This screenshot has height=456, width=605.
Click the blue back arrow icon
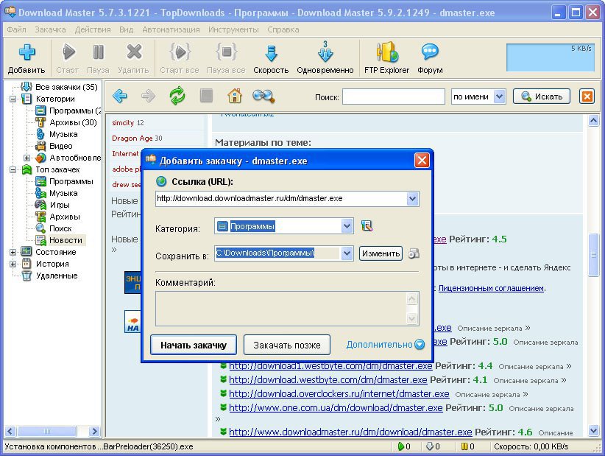click(119, 96)
